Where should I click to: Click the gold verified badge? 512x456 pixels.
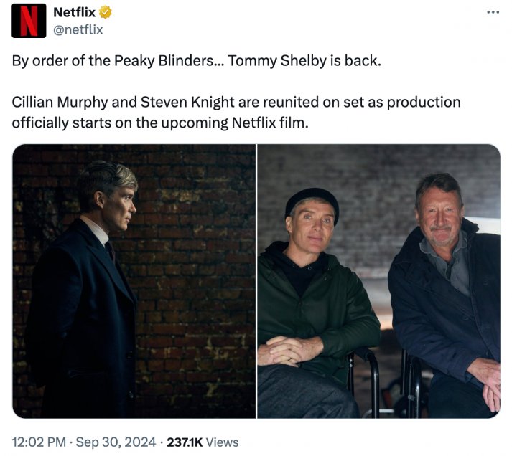tap(106, 13)
